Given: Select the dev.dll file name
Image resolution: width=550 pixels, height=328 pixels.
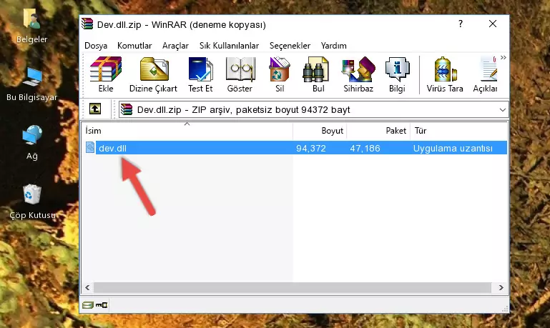Looking at the screenshot, I should [112, 148].
